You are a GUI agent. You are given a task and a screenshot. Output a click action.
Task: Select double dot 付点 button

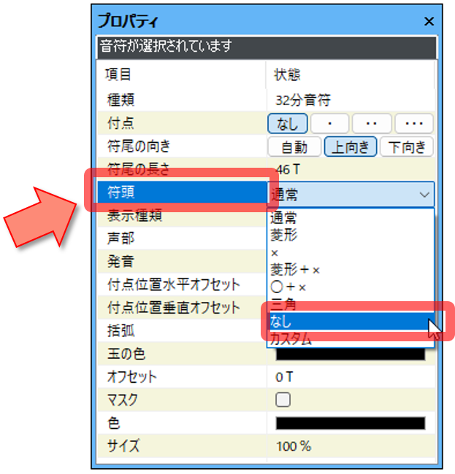372,123
